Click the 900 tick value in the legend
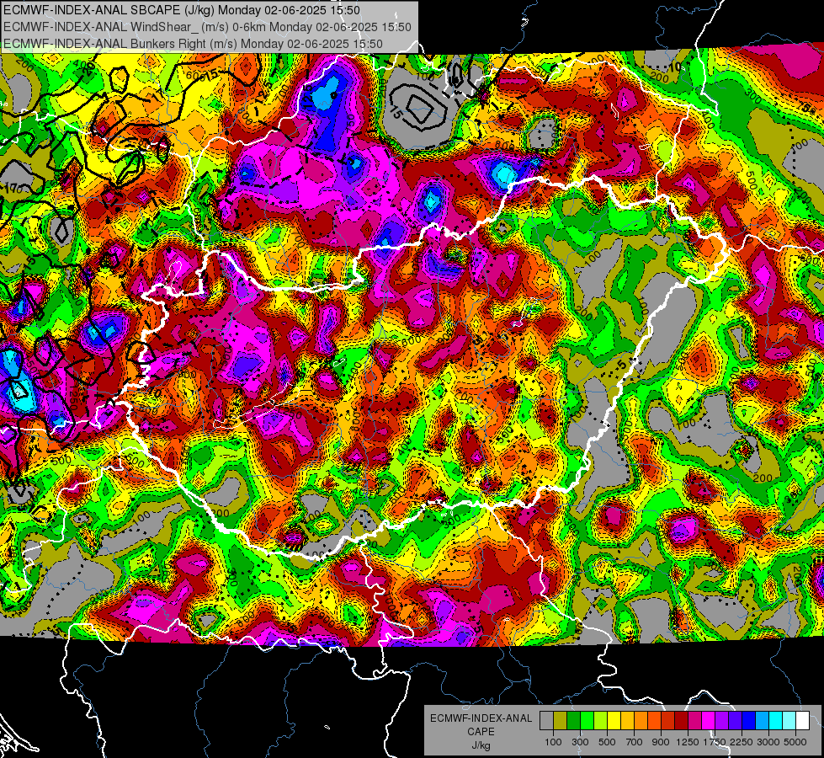Image resolution: width=824 pixels, height=758 pixels. pos(661,742)
